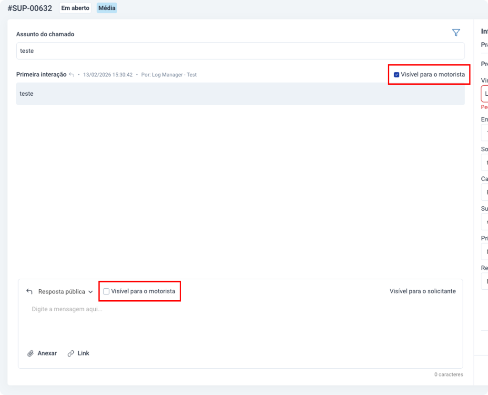Expand the Resposta pública chevron
The image size is (488, 395).
pos(91,292)
